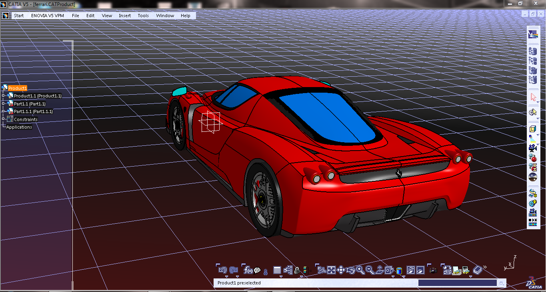Expand the Product1.1 tree node
The height and width of the screenshot is (292, 546).
tap(3, 96)
